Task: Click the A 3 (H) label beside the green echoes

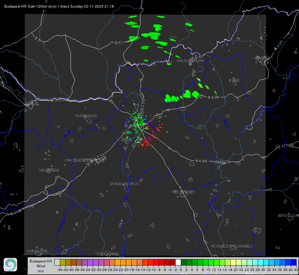Action: 213,97
